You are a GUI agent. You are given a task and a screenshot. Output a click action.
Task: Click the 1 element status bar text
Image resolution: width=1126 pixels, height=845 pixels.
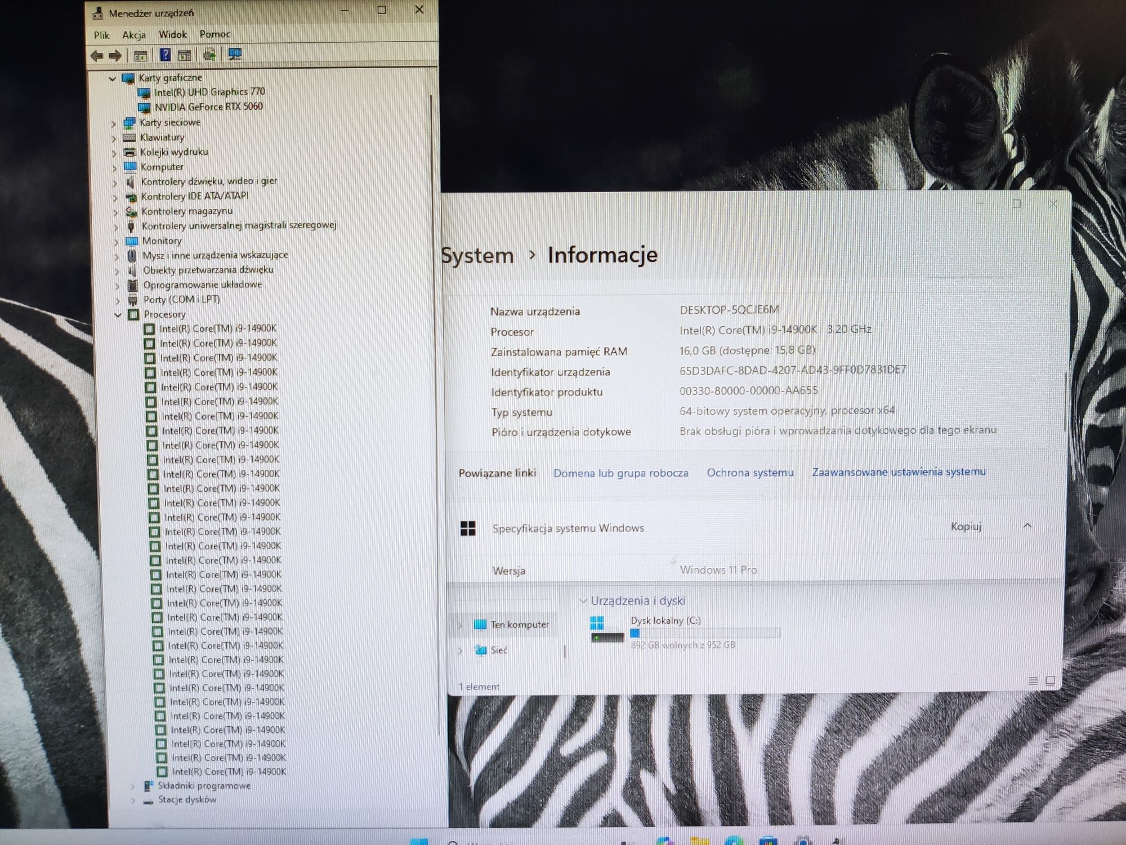click(479, 687)
